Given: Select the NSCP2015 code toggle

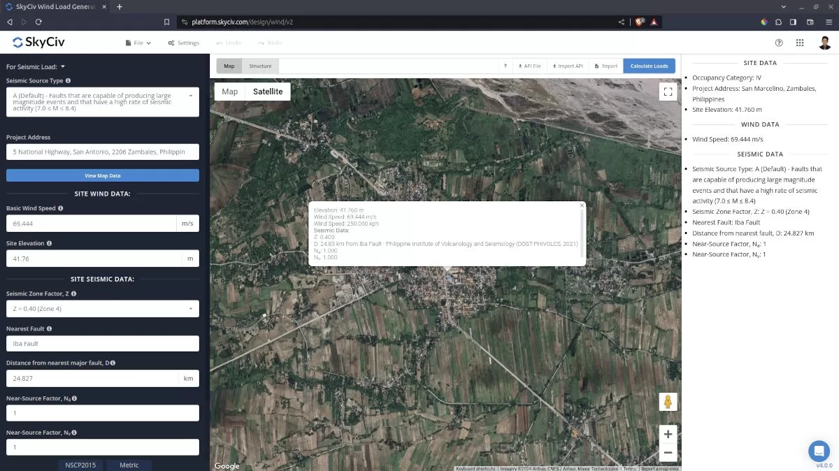Looking at the screenshot, I should click(80, 464).
